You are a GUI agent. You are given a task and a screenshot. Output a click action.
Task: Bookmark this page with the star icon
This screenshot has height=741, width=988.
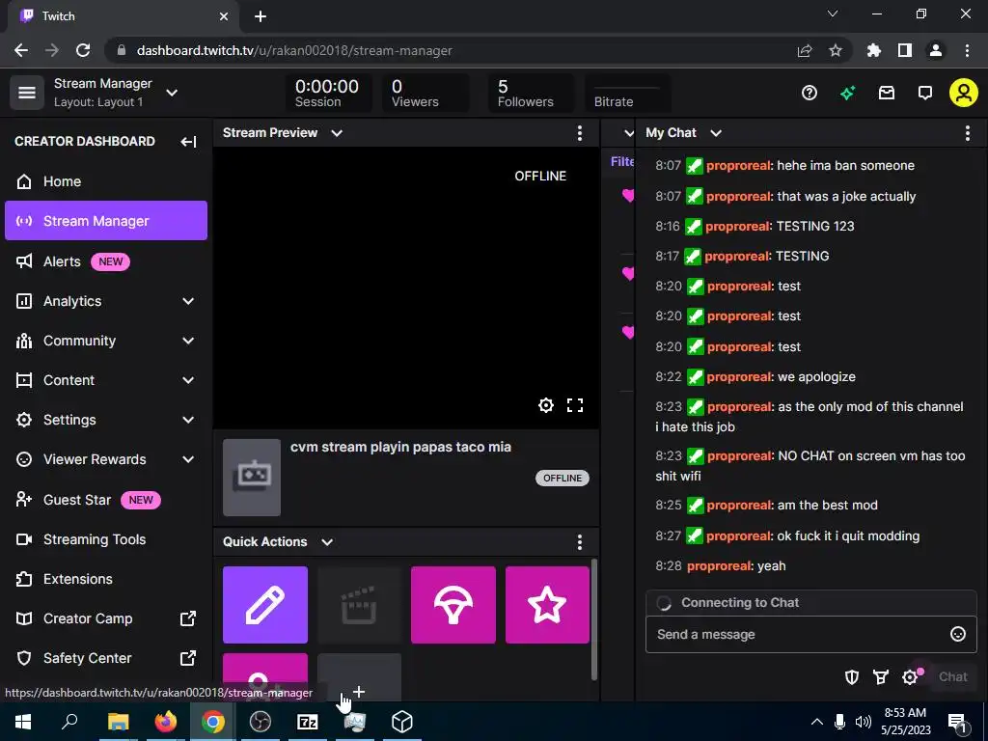click(x=836, y=50)
